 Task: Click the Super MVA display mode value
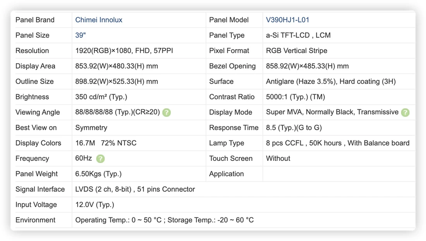[332, 112]
